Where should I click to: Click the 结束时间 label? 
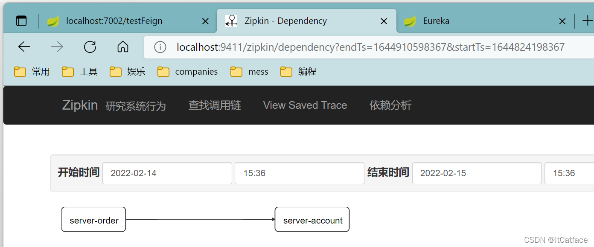(388, 172)
